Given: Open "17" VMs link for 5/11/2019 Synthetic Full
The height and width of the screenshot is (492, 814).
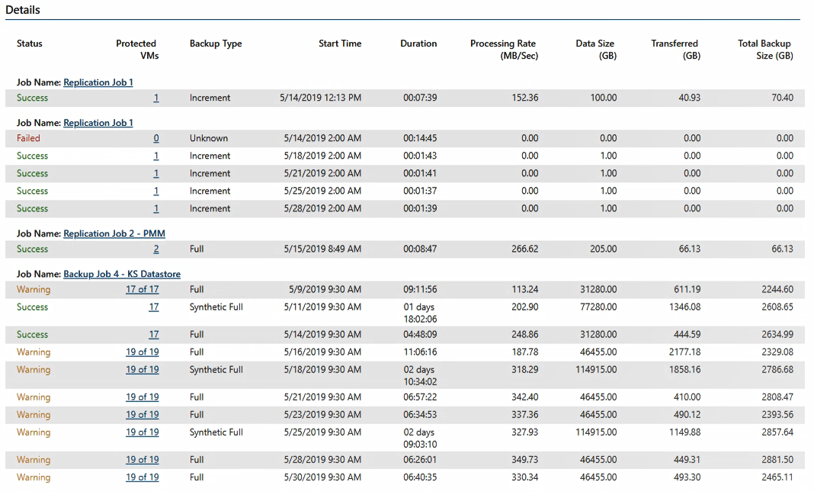Looking at the screenshot, I should (x=154, y=307).
